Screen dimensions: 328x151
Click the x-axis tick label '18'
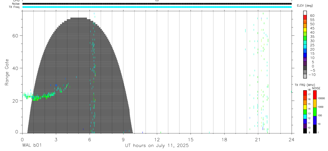[x=224, y=139]
